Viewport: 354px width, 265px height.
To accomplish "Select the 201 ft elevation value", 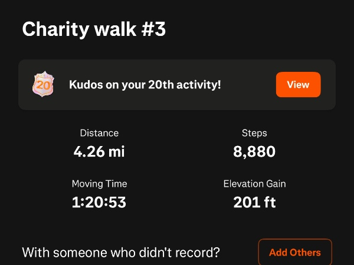I will [254, 203].
